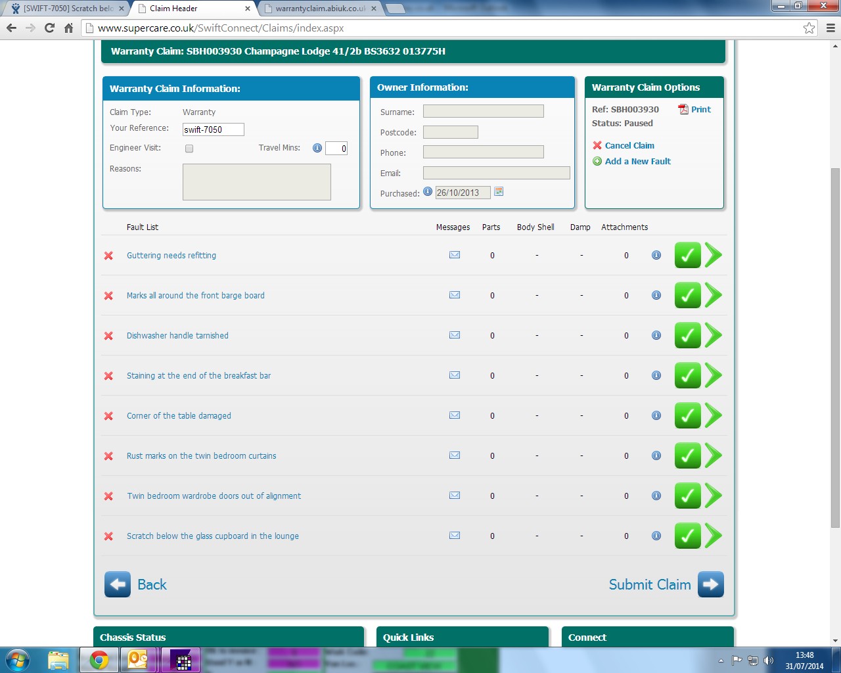This screenshot has height=673, width=841.
Task: Open Chrome from the taskbar
Action: [x=99, y=660]
